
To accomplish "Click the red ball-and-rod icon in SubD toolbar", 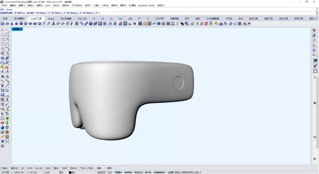I will (86, 23).
